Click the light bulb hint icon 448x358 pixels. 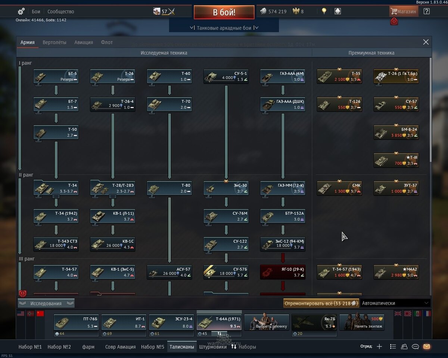[x=324, y=11]
